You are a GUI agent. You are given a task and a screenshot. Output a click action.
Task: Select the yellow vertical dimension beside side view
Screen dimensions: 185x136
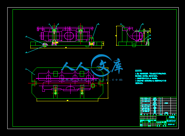pos(116,36)
